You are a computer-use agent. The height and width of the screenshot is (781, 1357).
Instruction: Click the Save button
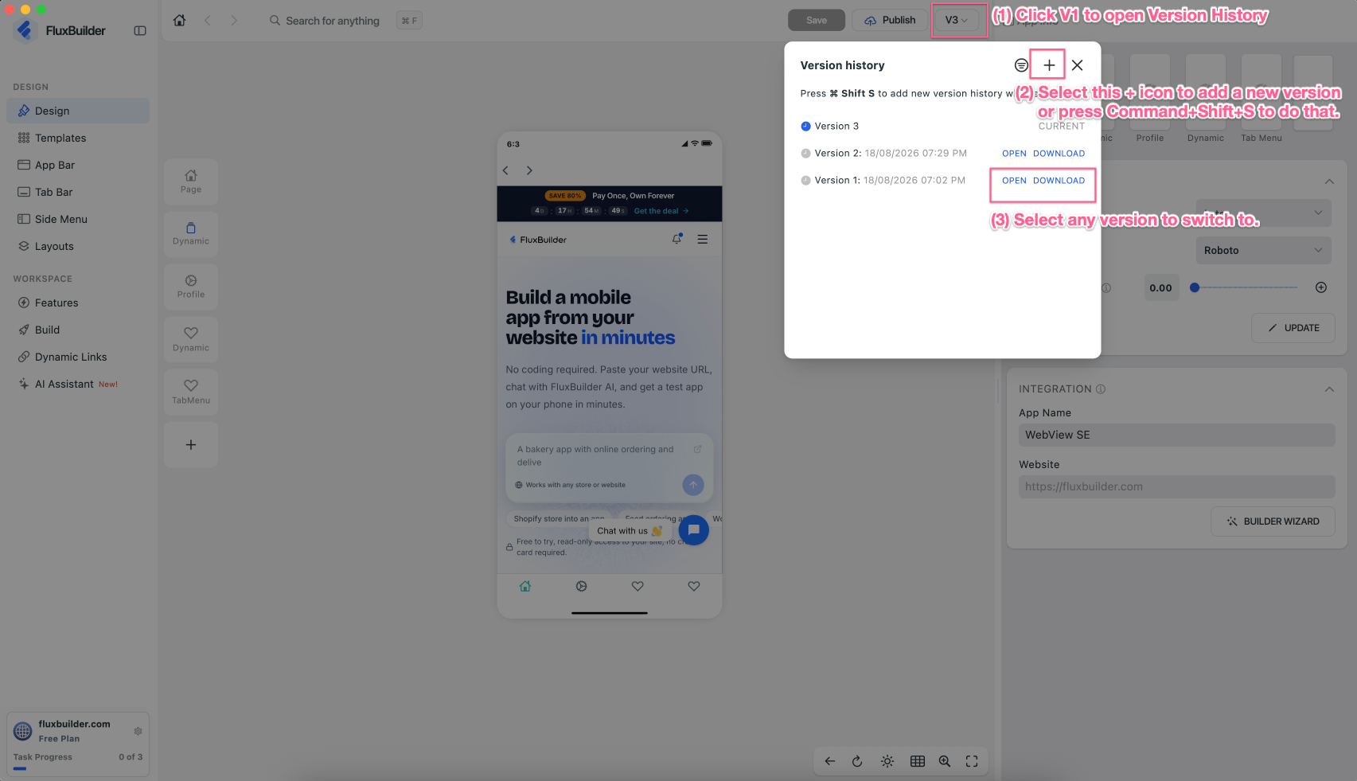817,20
